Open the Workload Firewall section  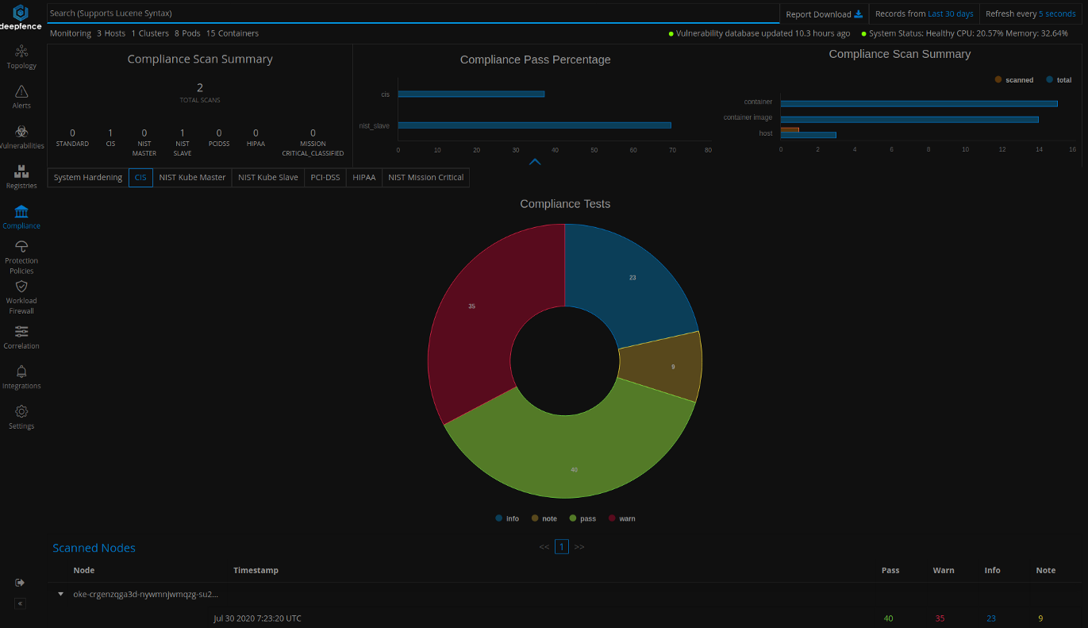(21, 296)
